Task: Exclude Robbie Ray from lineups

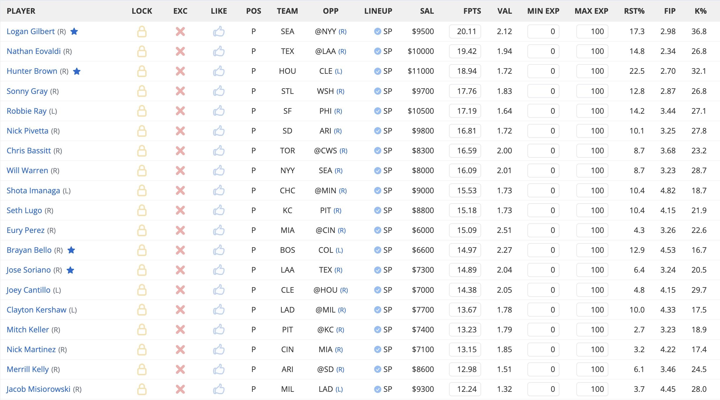Action: point(180,111)
